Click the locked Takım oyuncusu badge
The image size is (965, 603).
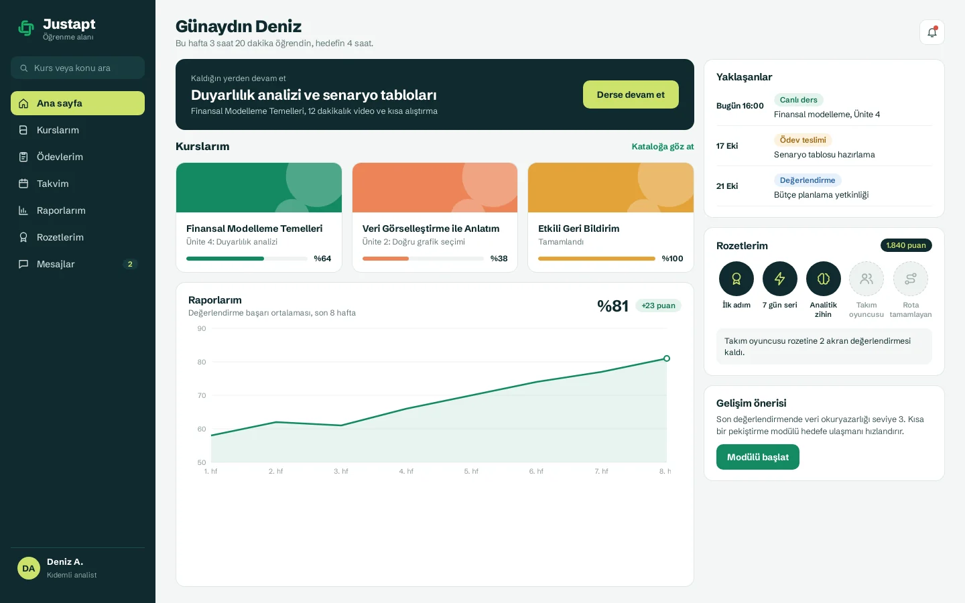point(866,279)
